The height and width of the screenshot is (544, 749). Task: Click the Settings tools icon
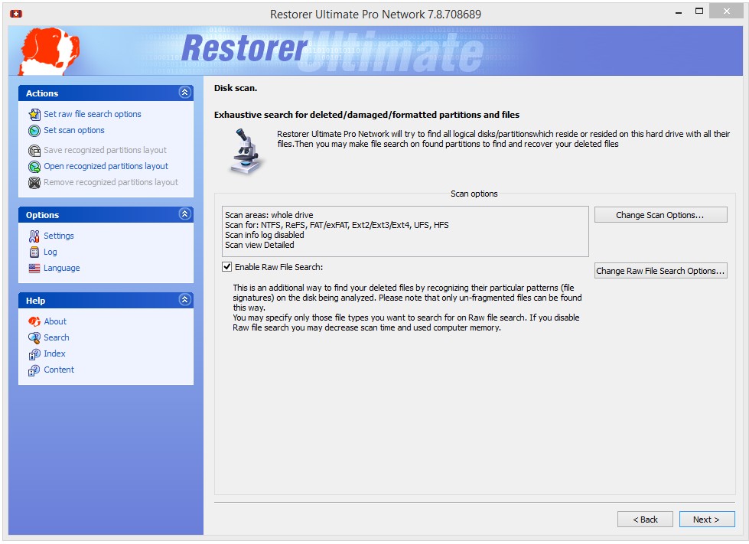click(x=34, y=236)
